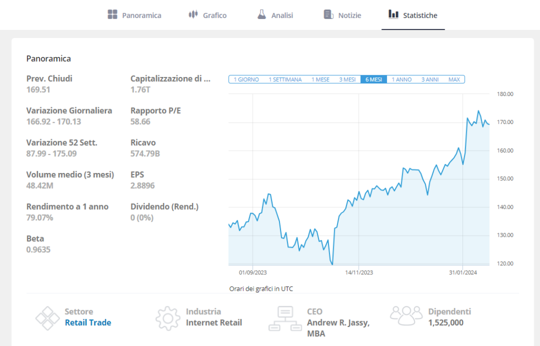Click the Prev. Chiudi value 169.51

click(x=38, y=90)
